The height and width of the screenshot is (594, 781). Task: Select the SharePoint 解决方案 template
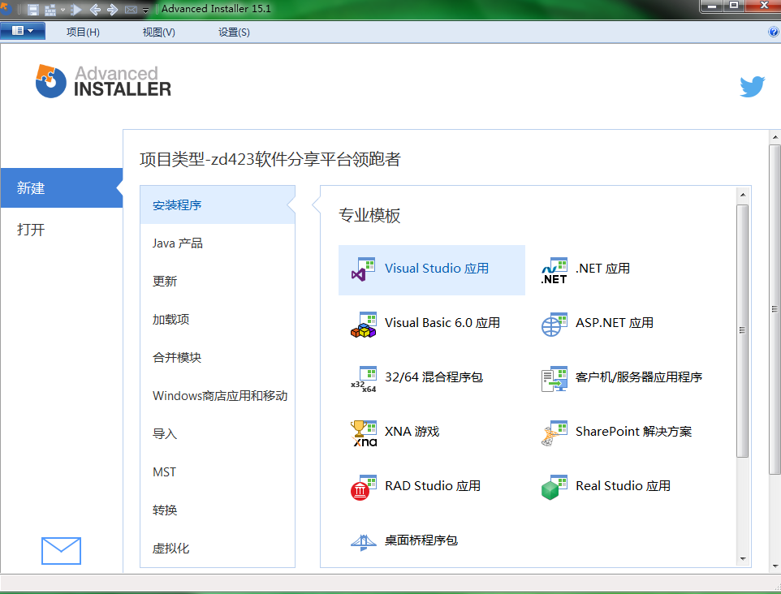[x=632, y=432]
